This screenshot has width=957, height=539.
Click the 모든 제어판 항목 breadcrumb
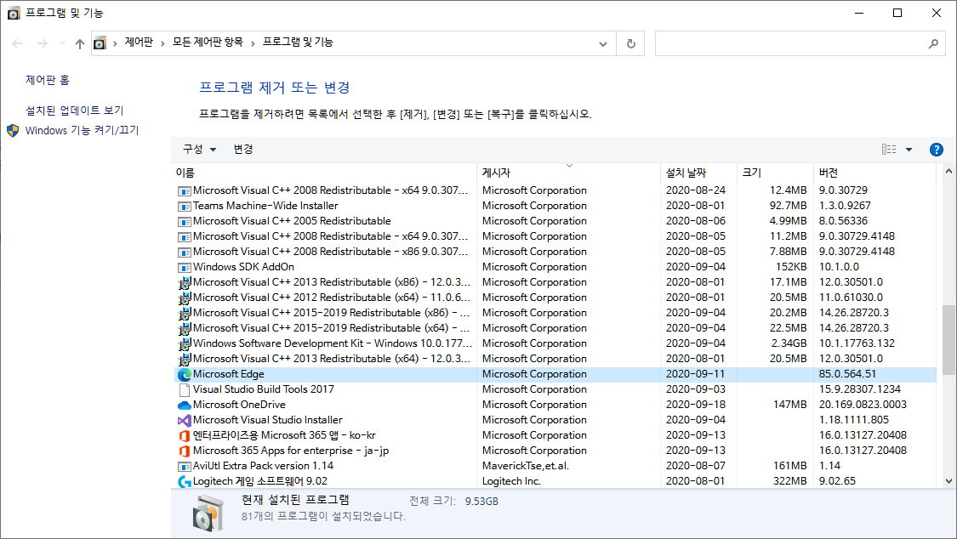(208, 42)
